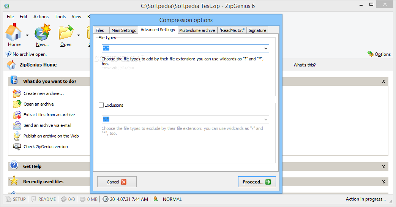Screen dimensions: 396x207
Task: Click the Recently used files star icon
Action: pos(14,181)
